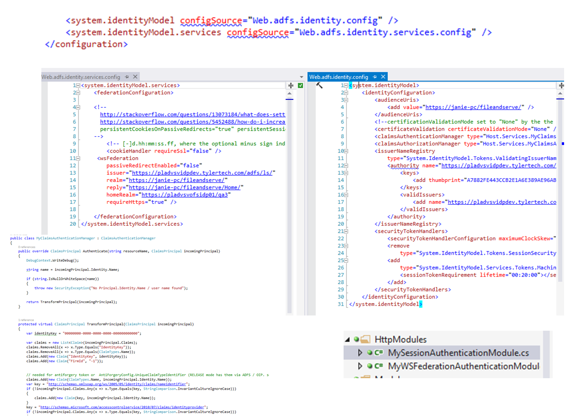566x420 pixels.
Task: Collapse the federationConfiguration XML element outline
Action: pyautogui.click(x=78, y=93)
